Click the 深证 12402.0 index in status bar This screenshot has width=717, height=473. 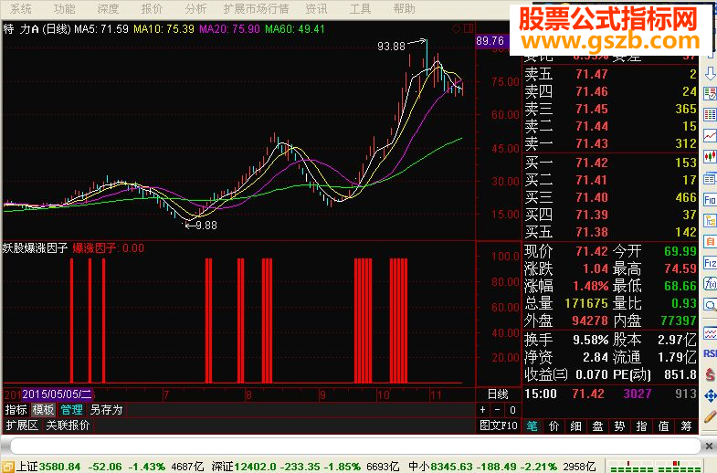(244, 467)
